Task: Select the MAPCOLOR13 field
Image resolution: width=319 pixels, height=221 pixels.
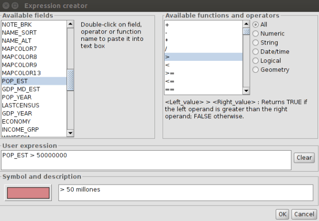Action: 21,73
